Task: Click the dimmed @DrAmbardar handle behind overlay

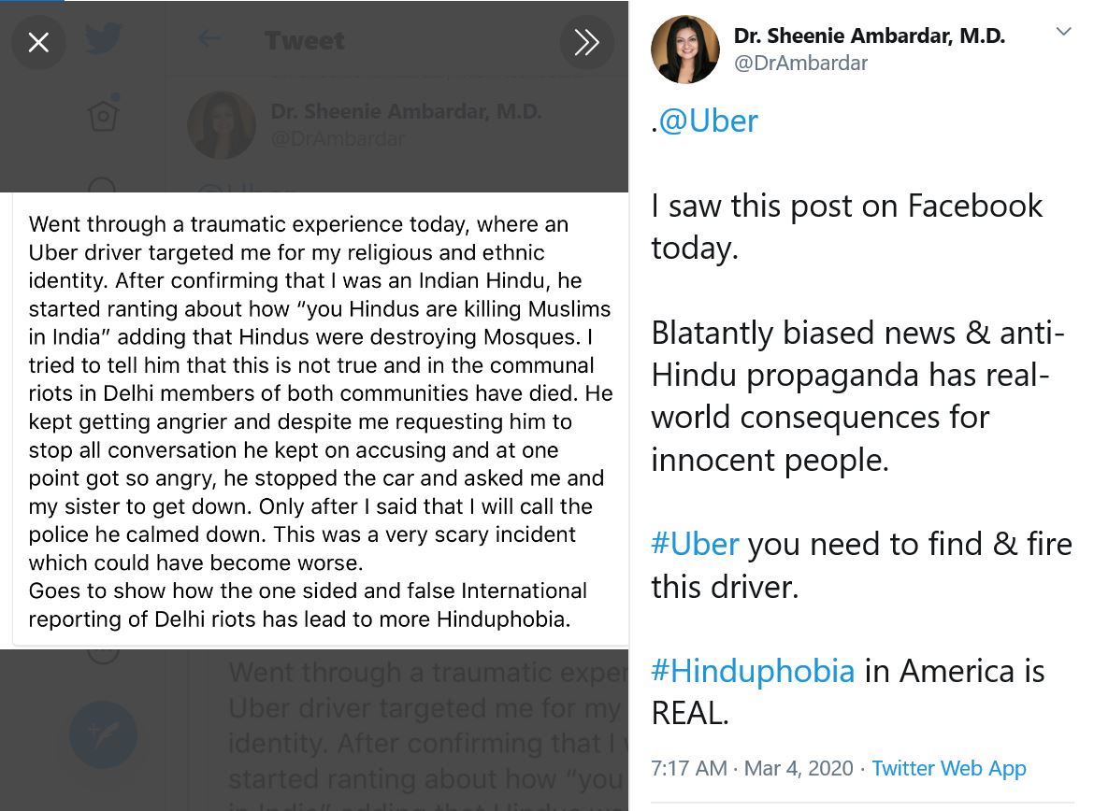Action: (338, 139)
